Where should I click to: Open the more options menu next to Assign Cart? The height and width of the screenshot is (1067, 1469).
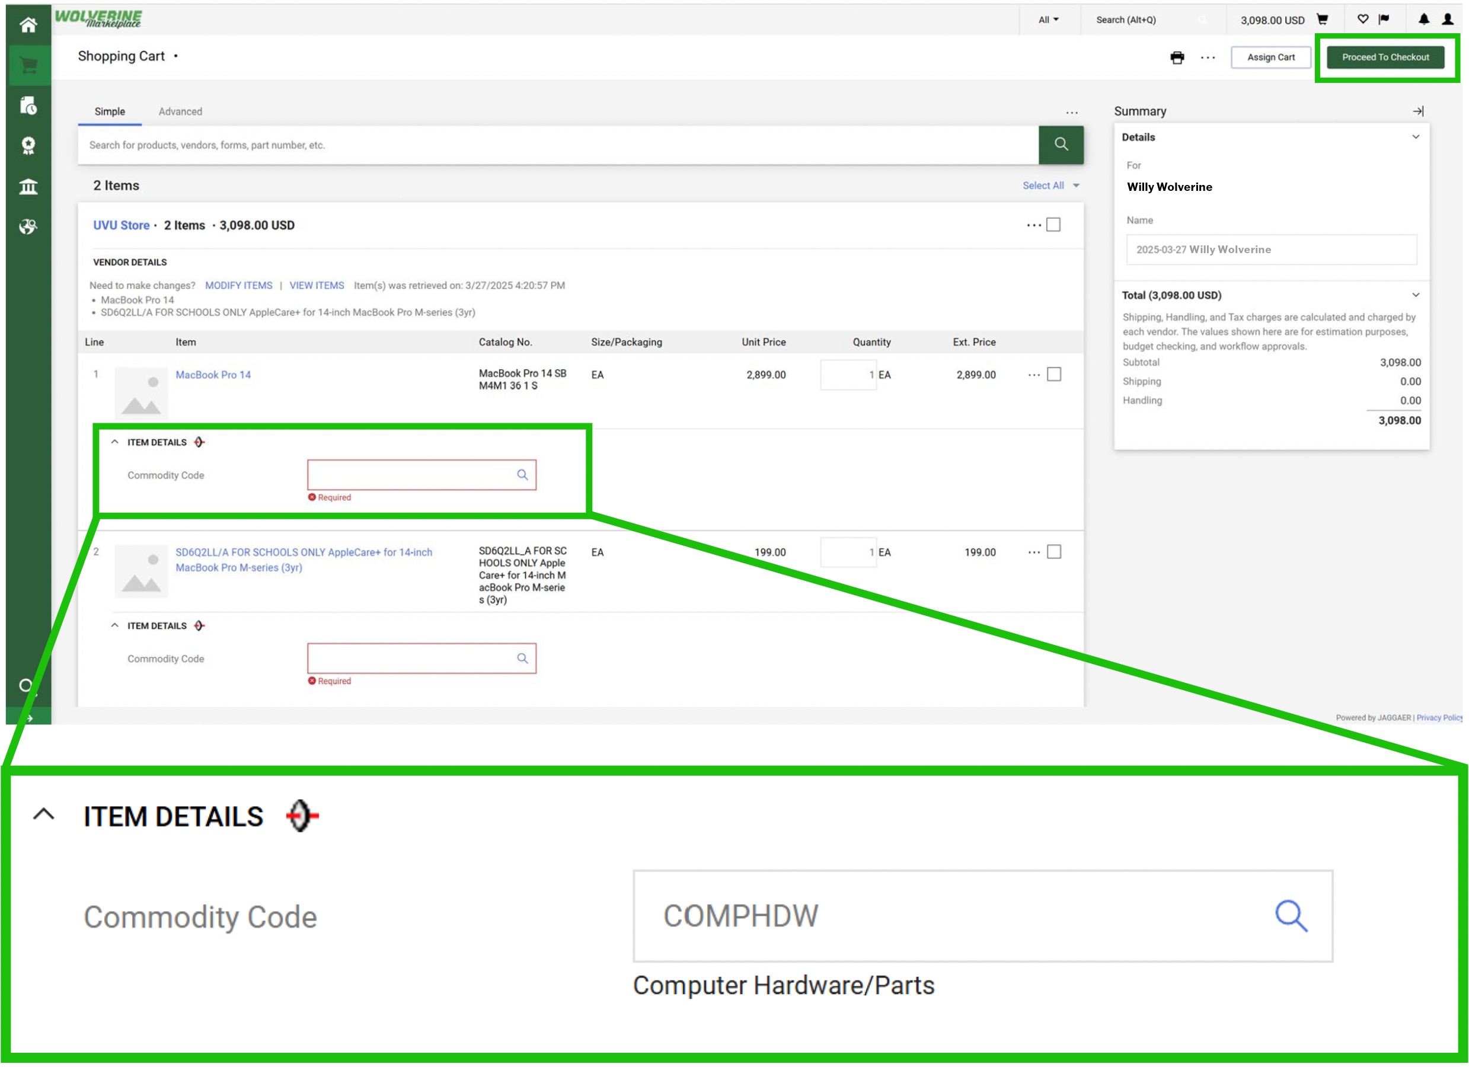(x=1208, y=57)
